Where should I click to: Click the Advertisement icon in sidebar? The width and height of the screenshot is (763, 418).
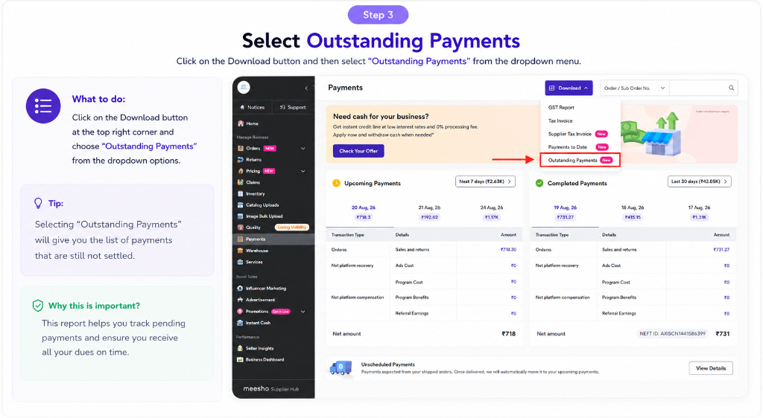point(240,300)
